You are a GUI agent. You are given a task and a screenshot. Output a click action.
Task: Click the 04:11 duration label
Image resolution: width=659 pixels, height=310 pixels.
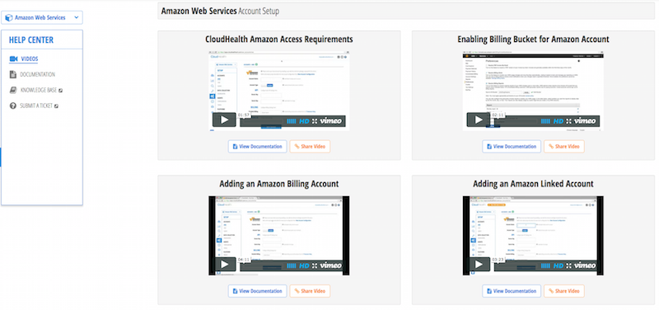click(244, 260)
